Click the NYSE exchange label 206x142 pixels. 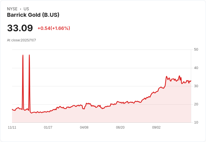pos(12,9)
